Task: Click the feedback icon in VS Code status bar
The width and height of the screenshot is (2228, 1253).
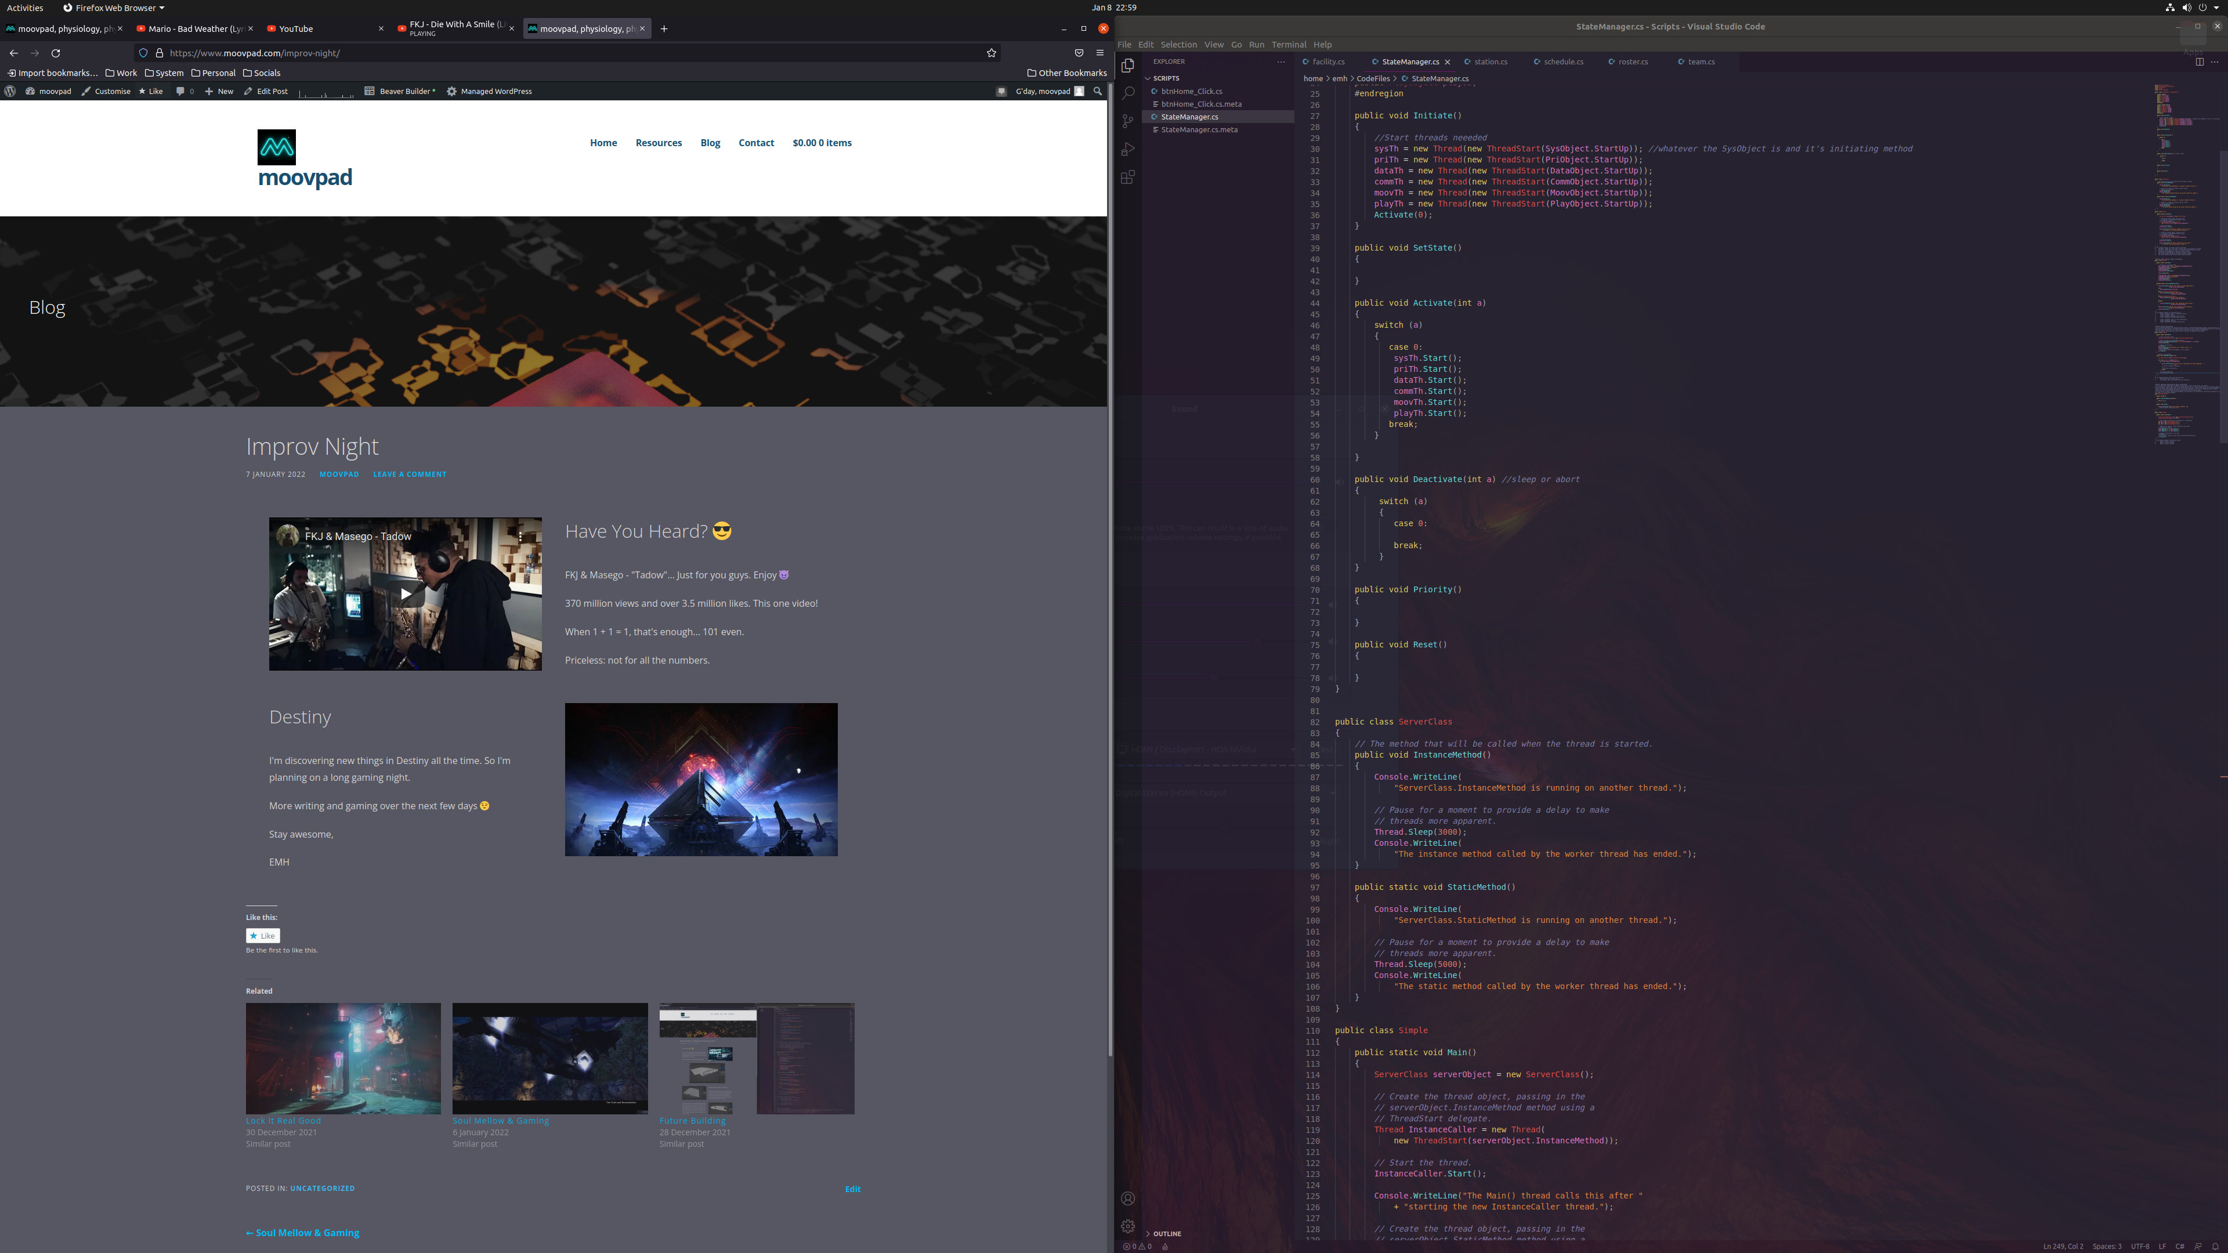Action: (2198, 1246)
